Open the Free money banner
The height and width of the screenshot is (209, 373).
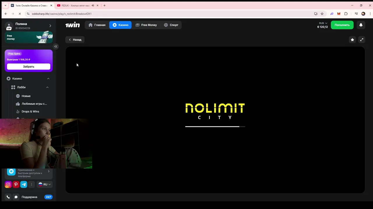pos(29,37)
